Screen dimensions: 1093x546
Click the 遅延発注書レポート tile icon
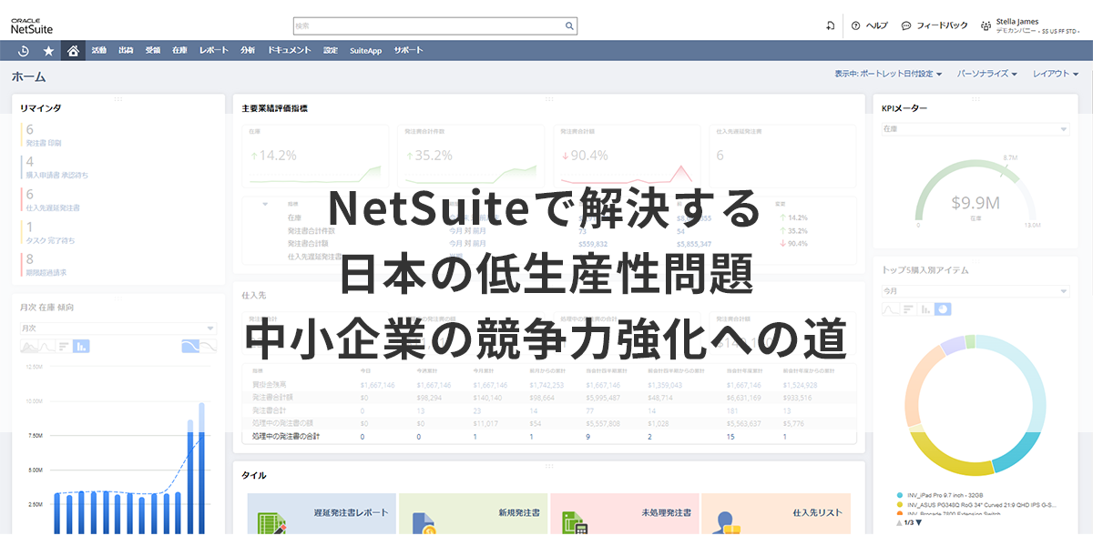click(273, 523)
